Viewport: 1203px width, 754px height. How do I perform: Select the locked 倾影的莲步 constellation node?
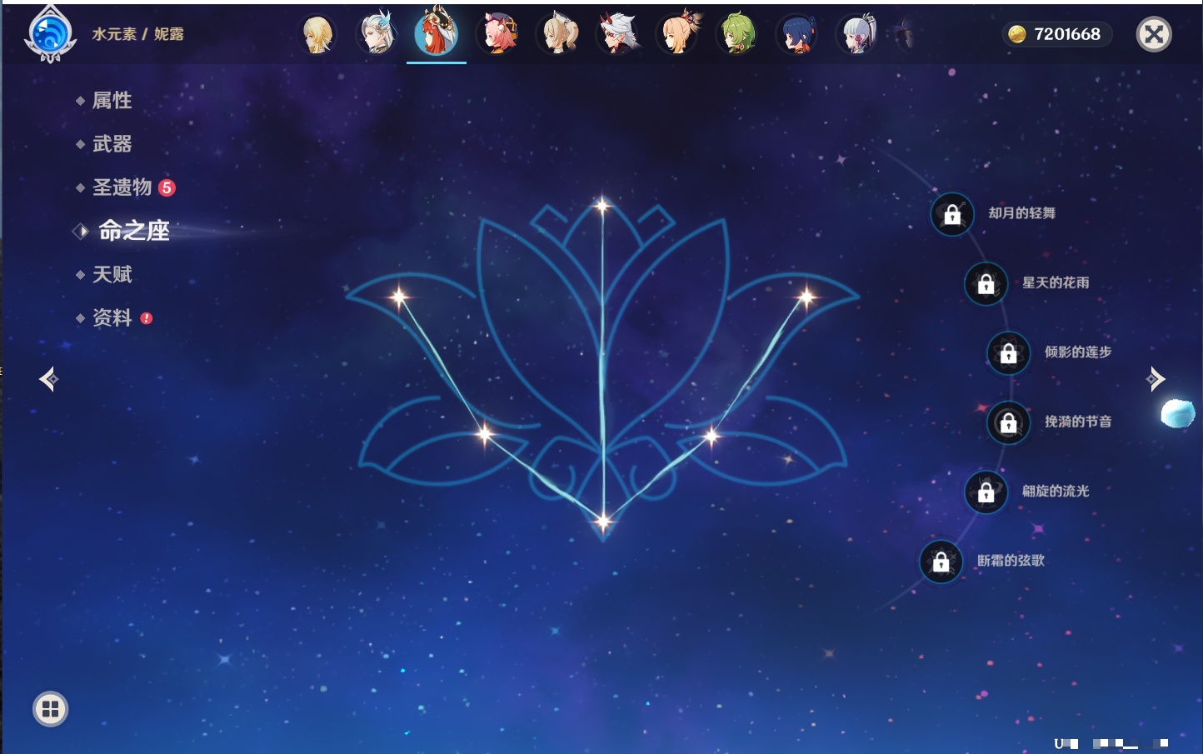(1009, 353)
